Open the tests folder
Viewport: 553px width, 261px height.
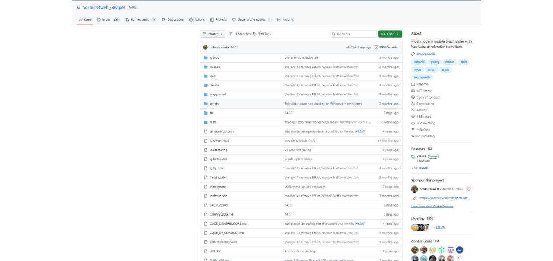[213, 122]
